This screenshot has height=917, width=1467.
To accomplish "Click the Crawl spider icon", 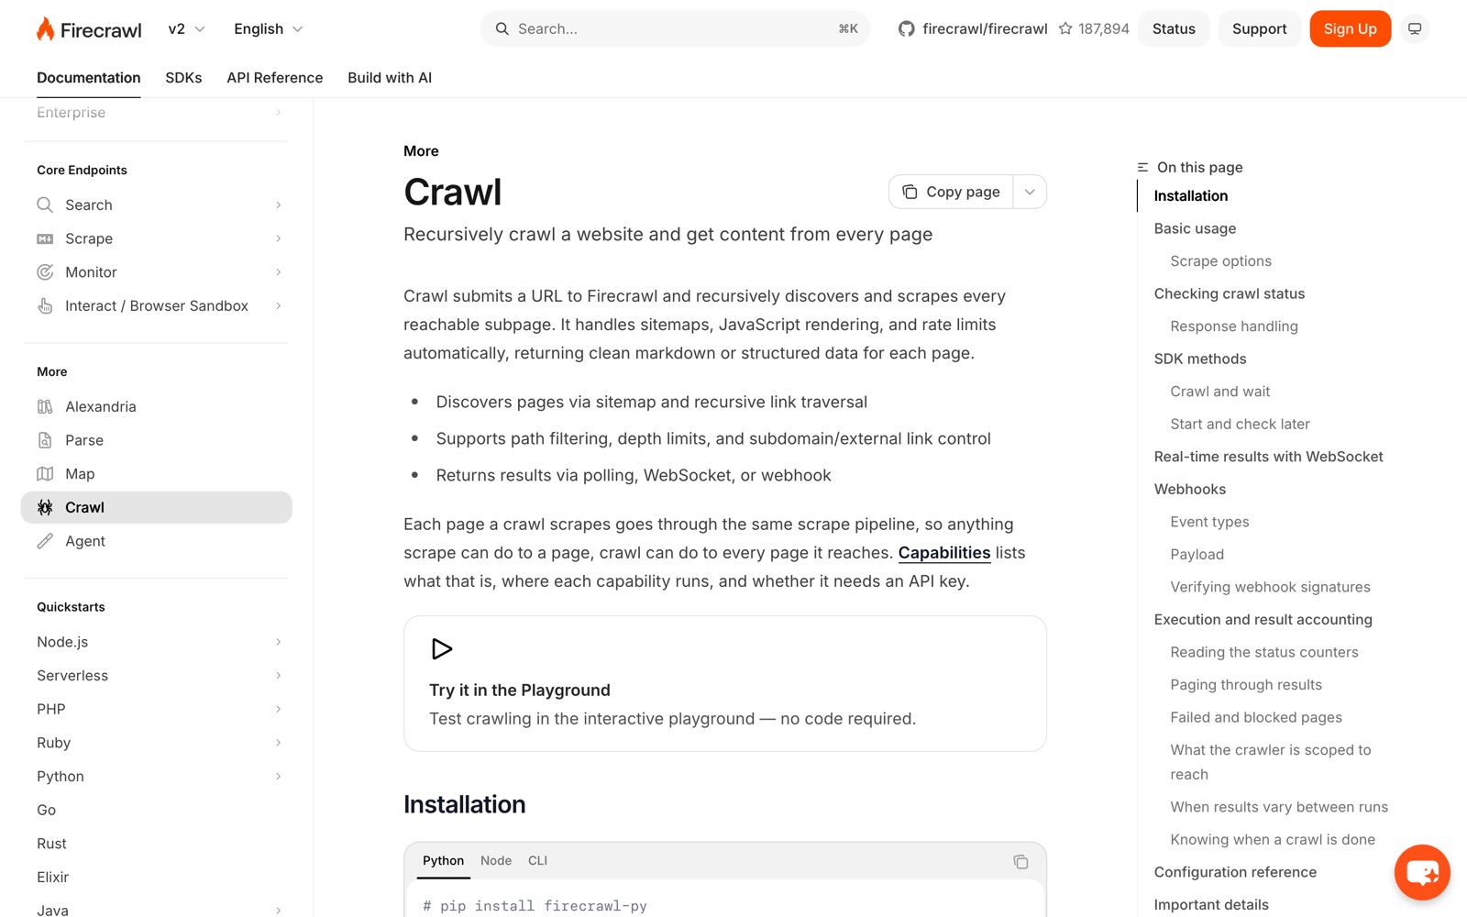I will point(45,507).
